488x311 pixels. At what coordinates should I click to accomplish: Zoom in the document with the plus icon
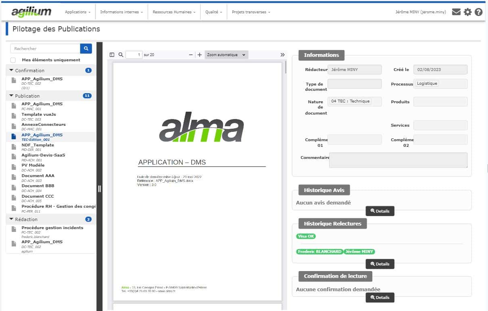199,54
